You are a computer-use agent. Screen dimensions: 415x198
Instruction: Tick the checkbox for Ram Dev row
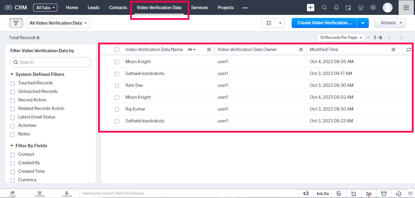(x=117, y=86)
